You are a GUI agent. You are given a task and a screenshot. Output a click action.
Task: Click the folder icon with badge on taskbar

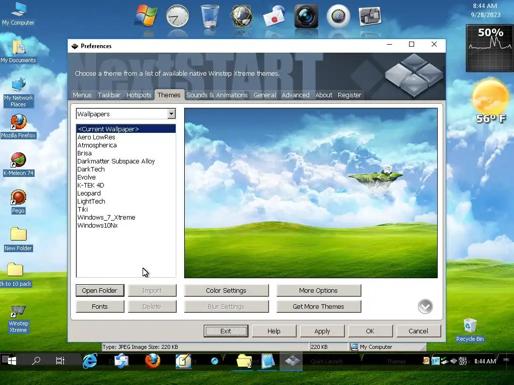pos(244,361)
